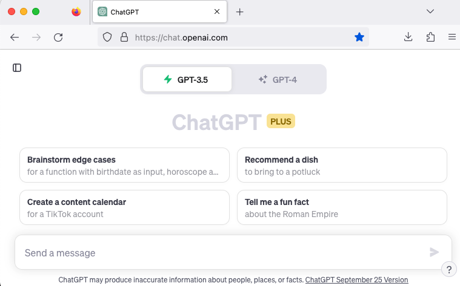Screen dimensions: 460x286
Task: Click the send message arrow icon
Action: (434, 252)
